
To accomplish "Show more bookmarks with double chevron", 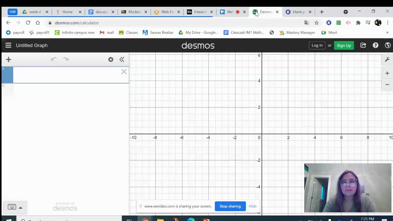I will [387, 33].
